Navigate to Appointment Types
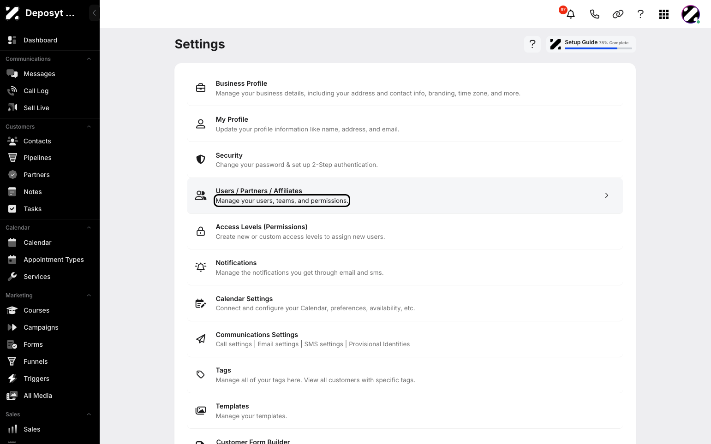 pos(50,260)
